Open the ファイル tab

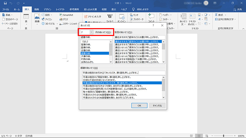click(x=6, y=9)
